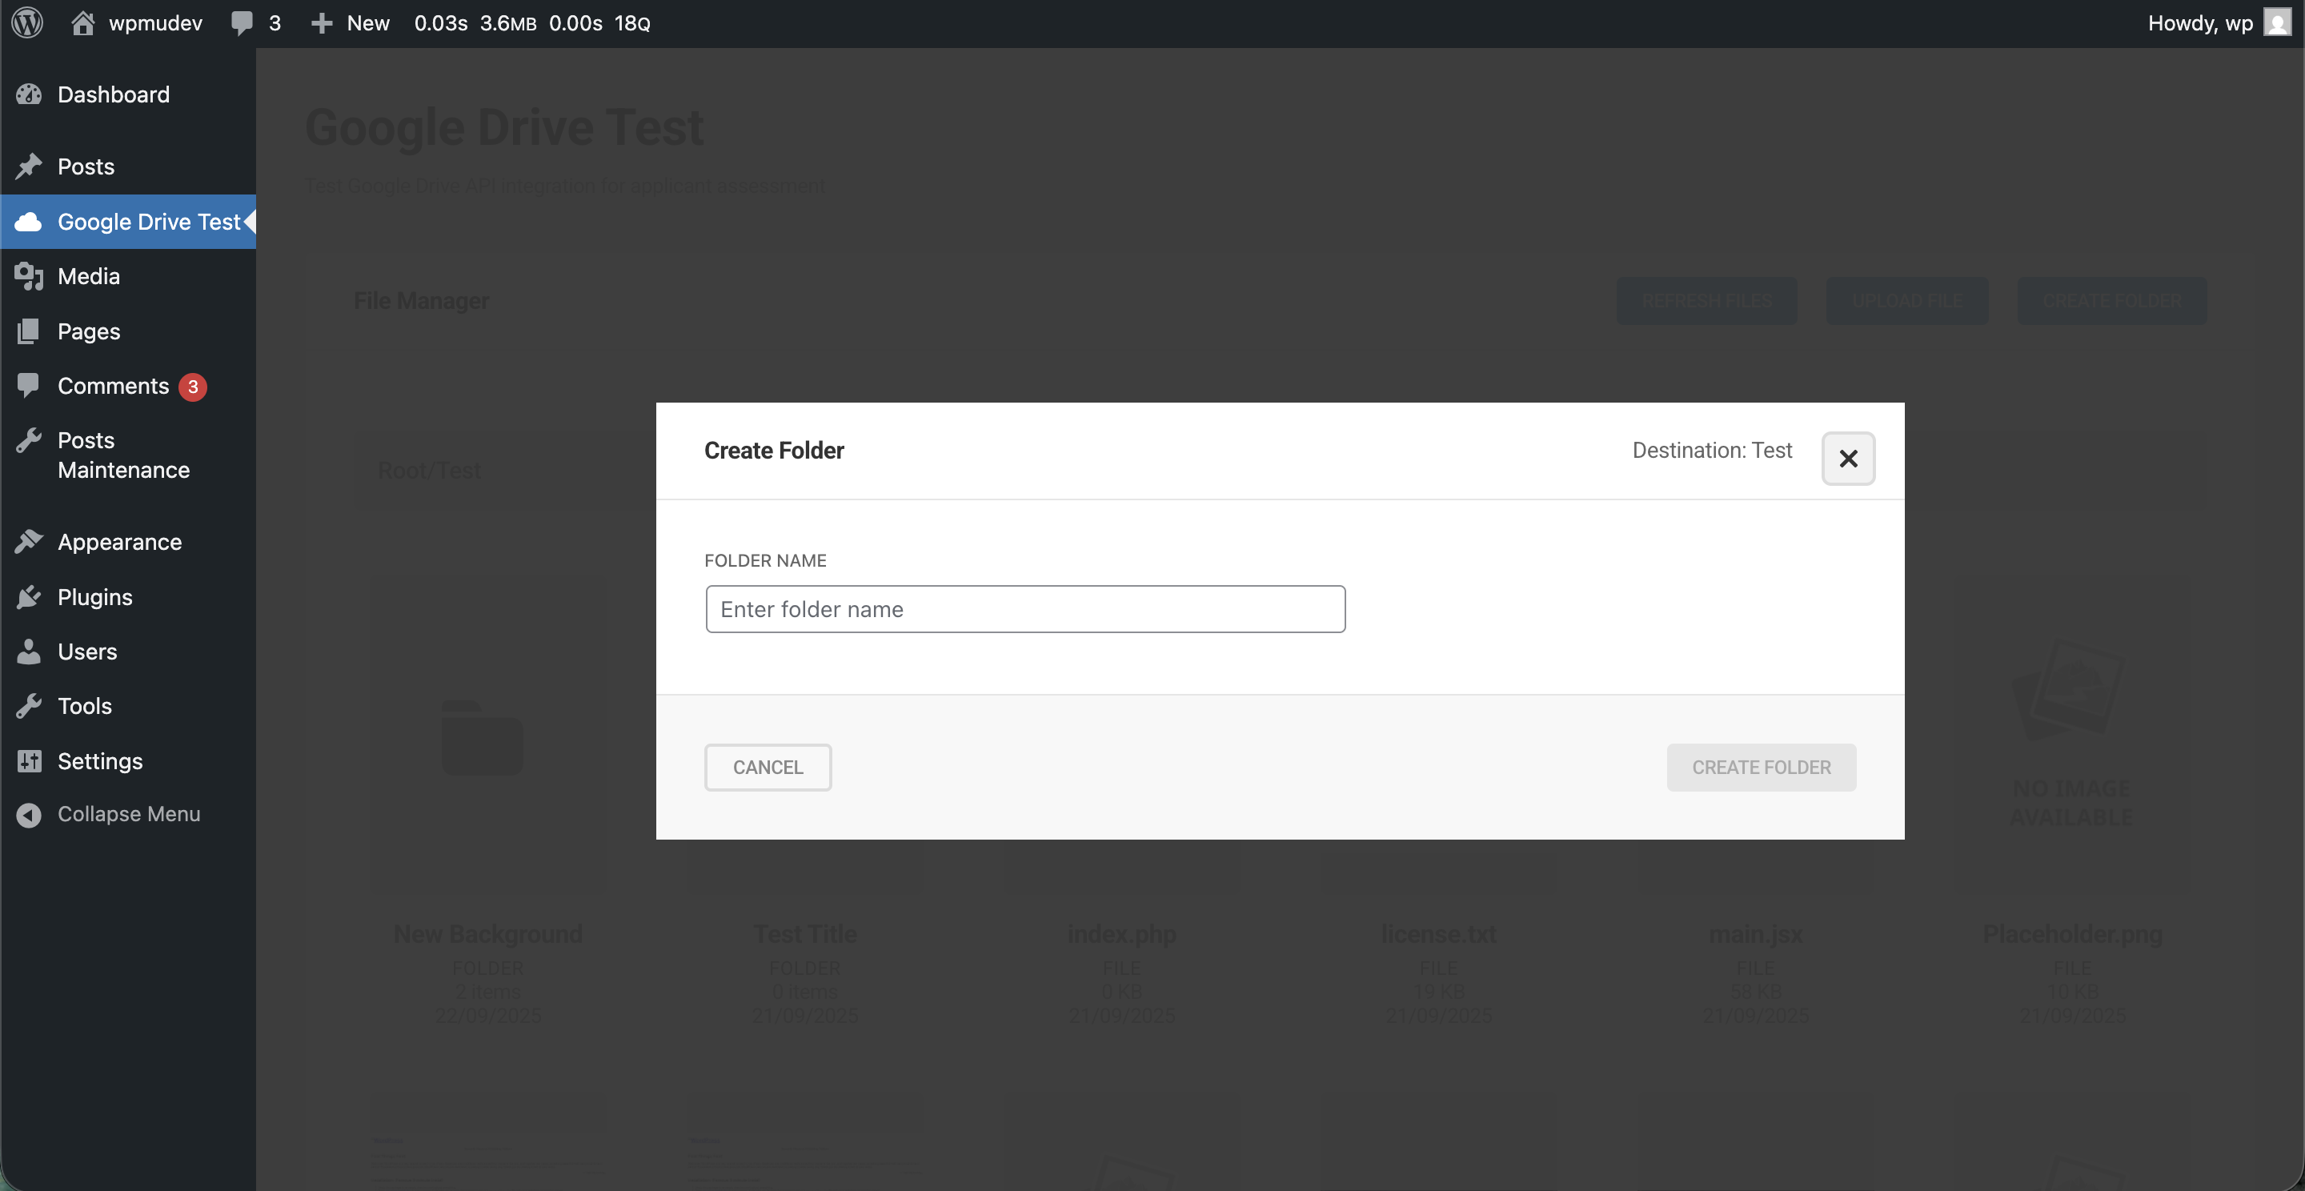Click the Tools wrench icon
The width and height of the screenshot is (2305, 1191).
[29, 706]
